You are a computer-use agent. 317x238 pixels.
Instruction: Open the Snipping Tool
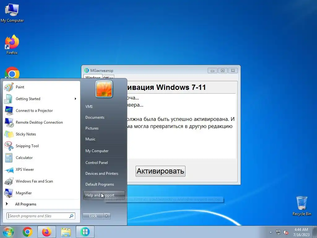(27, 146)
